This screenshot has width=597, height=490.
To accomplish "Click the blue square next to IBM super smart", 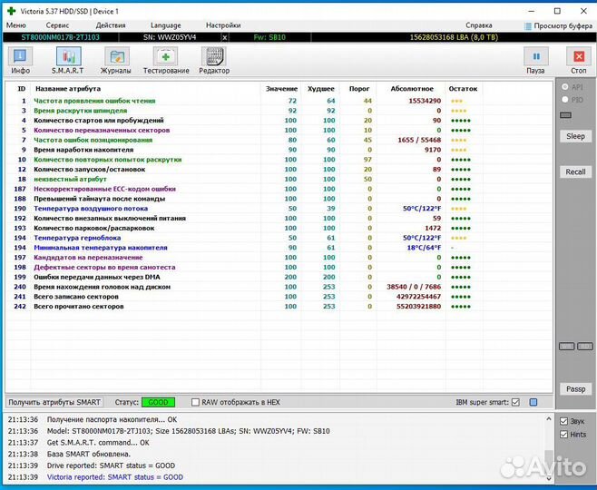I will coord(533,402).
